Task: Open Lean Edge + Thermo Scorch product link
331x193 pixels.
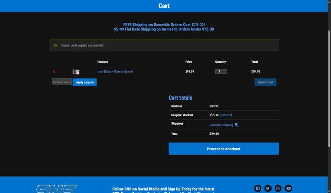Action: tap(115, 72)
